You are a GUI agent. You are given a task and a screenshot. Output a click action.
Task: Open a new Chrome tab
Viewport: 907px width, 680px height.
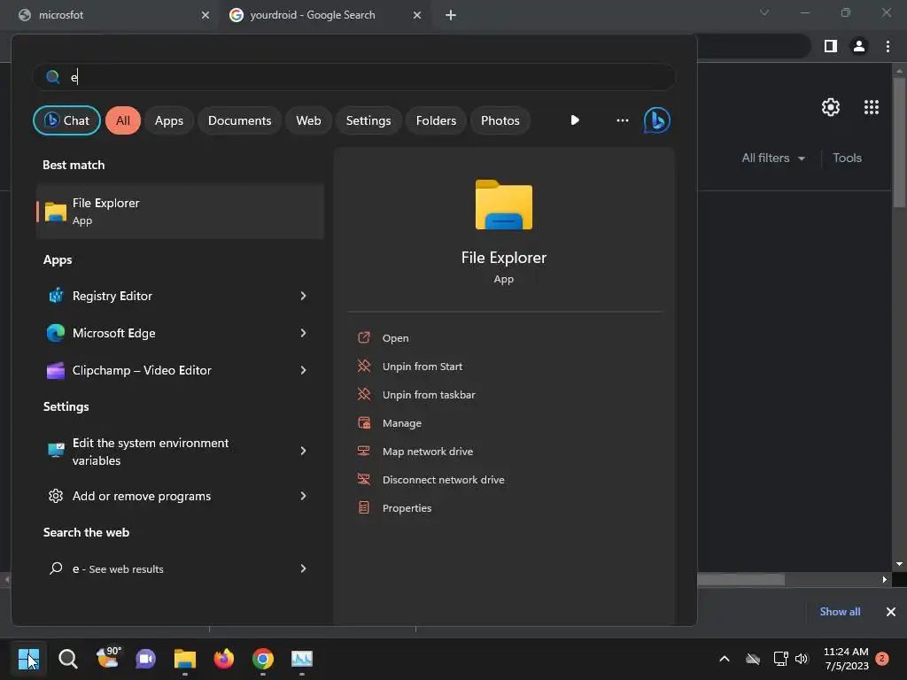451,15
